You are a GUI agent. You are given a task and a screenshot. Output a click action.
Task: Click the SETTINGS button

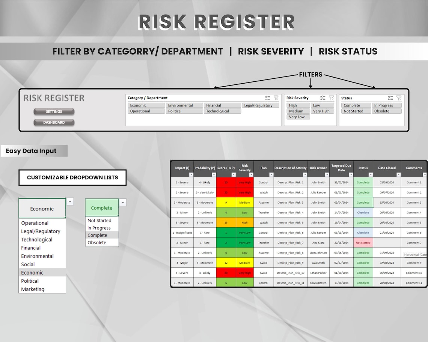54,111
